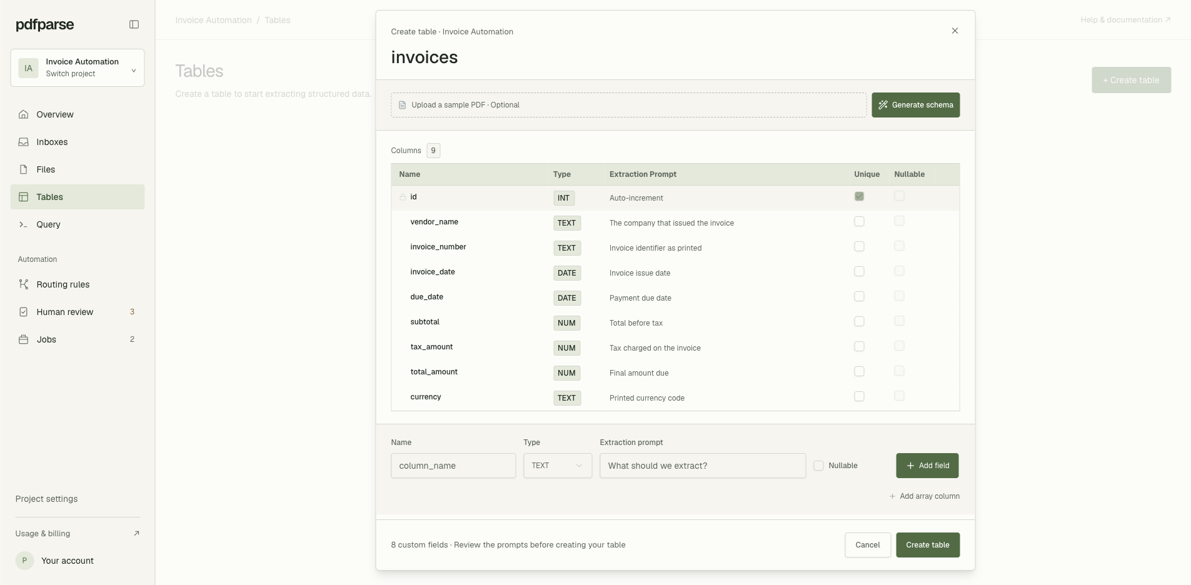Click the vendor_name column name
The width and height of the screenshot is (1191, 585).
[435, 222]
